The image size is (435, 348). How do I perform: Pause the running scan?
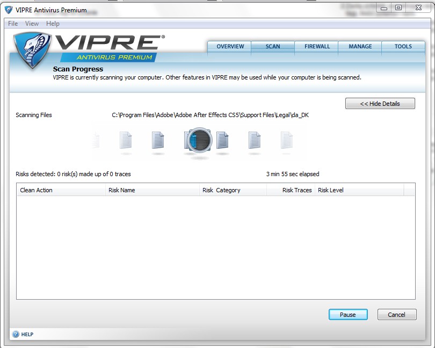(x=348, y=314)
